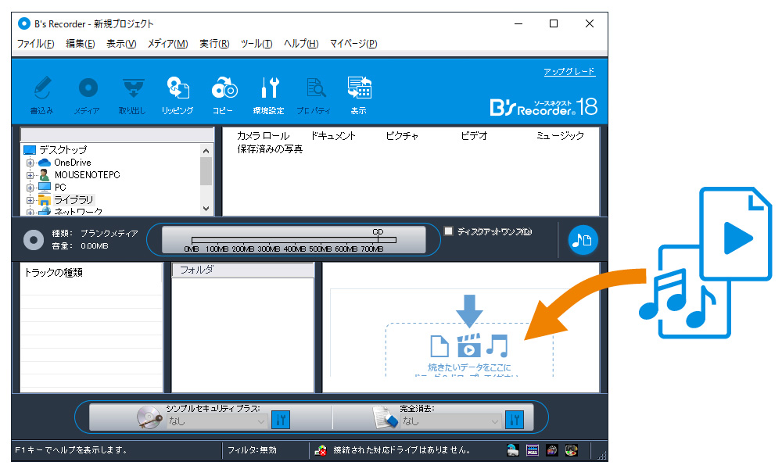The height and width of the screenshot is (469, 782).
Task: Open the シンプルセキュリティプラス dropdown
Action: [217, 421]
